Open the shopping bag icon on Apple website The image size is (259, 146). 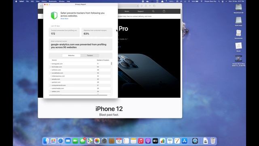164,11
